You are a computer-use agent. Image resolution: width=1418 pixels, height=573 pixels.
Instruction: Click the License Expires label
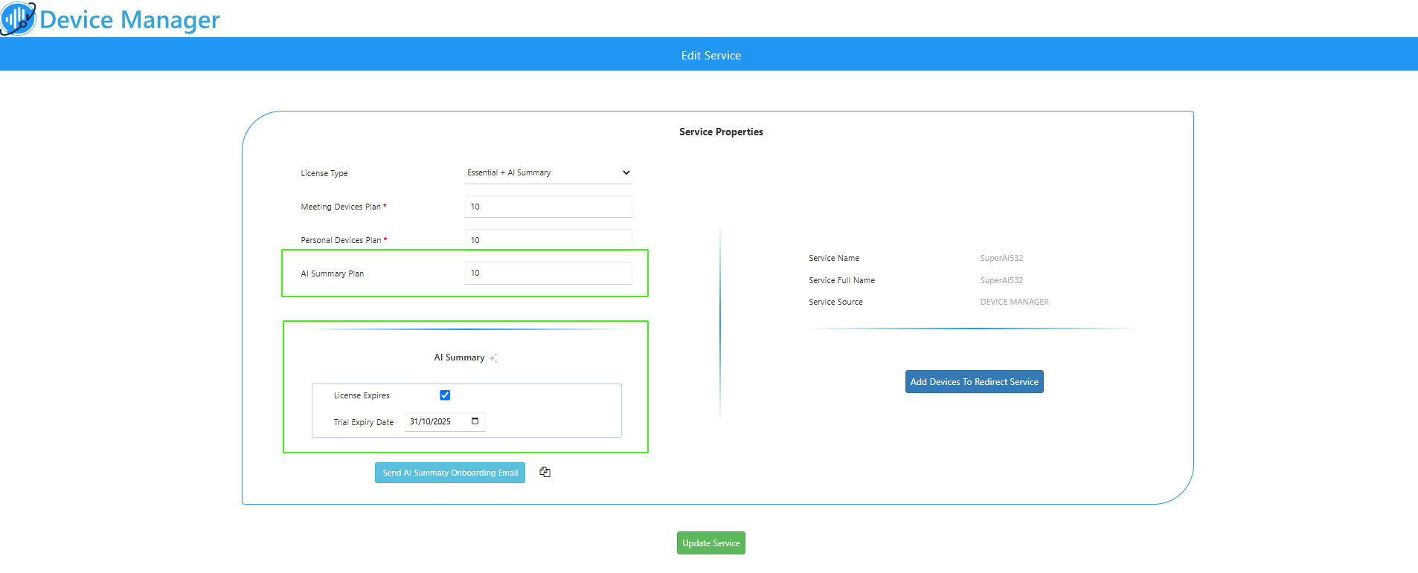point(362,395)
